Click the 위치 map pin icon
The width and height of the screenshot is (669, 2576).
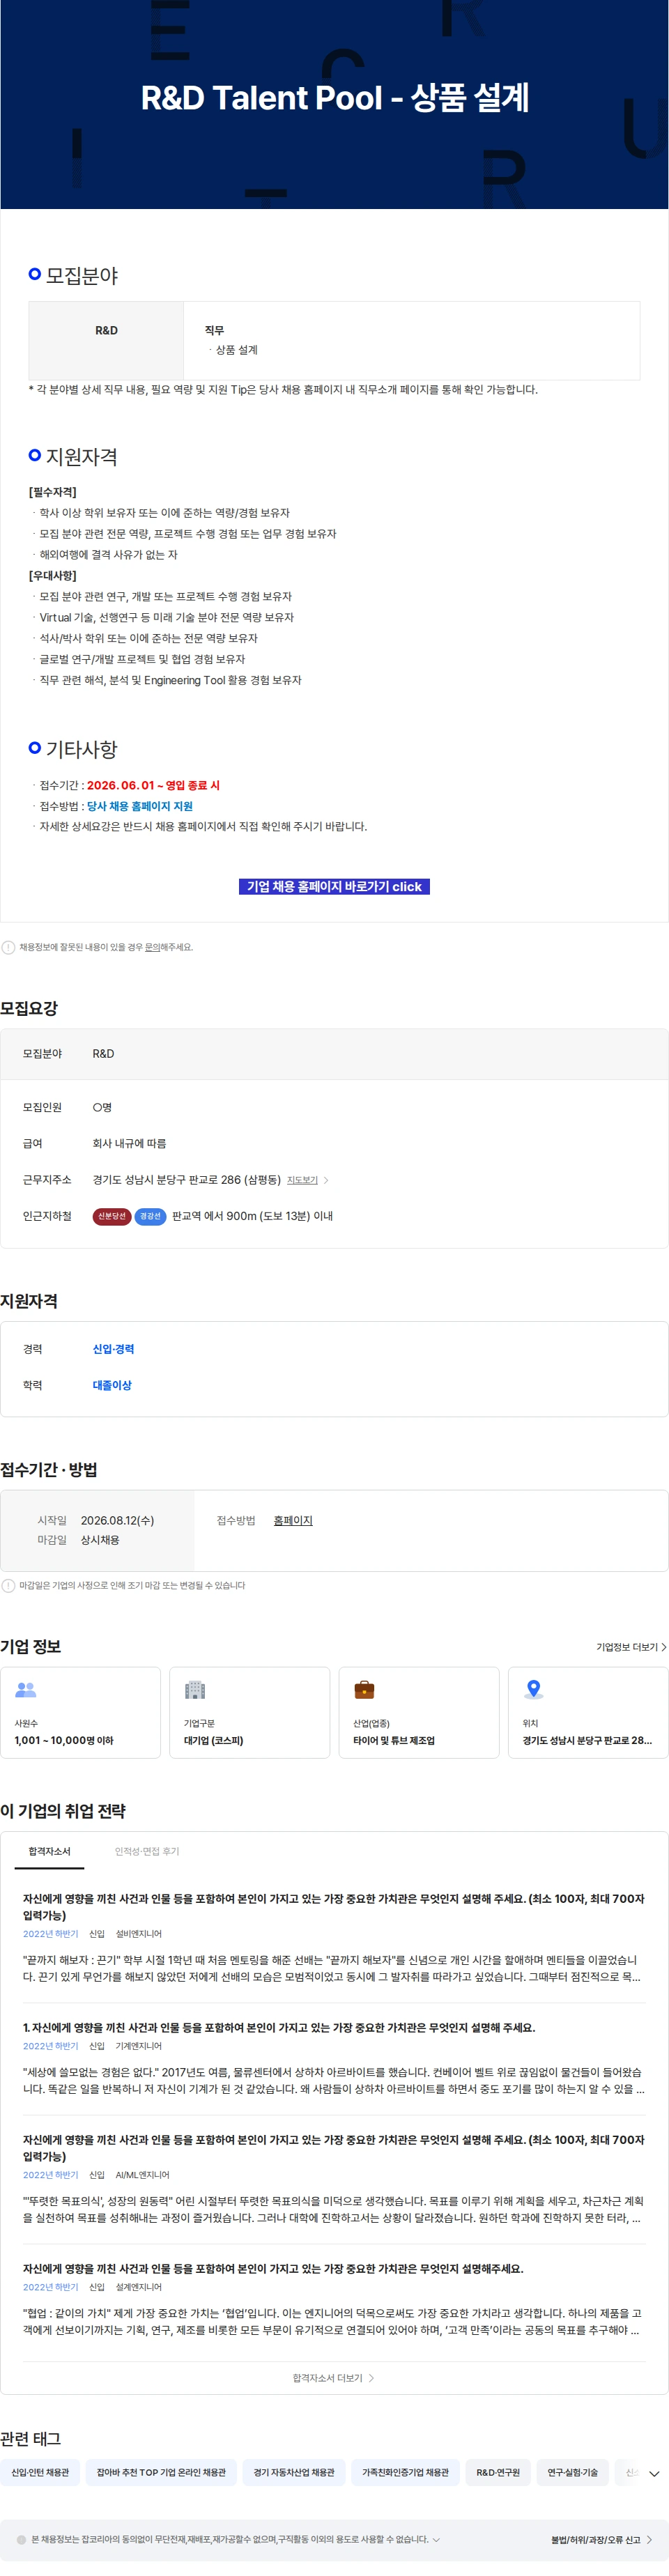click(534, 1689)
